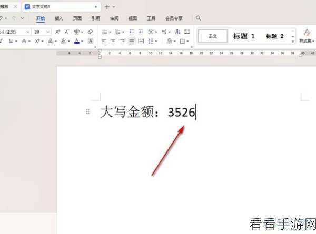Click the paragraph shading paint bucket
This screenshot has width=316, height=234.
[170, 41]
